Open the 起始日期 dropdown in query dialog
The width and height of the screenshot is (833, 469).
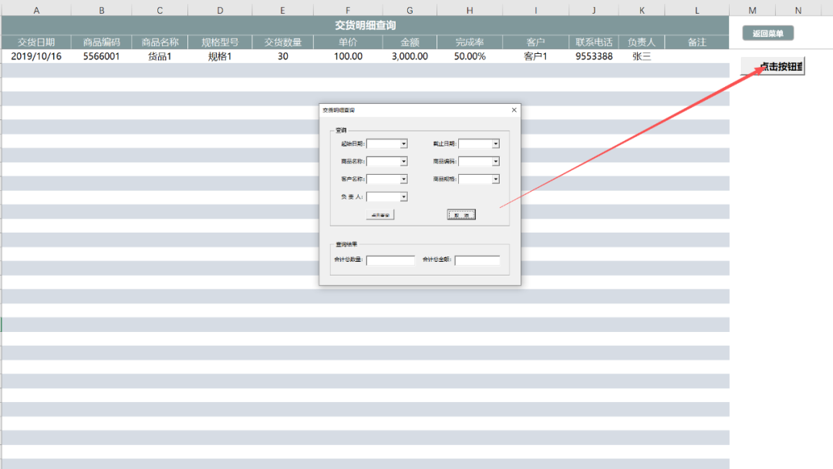pos(403,143)
